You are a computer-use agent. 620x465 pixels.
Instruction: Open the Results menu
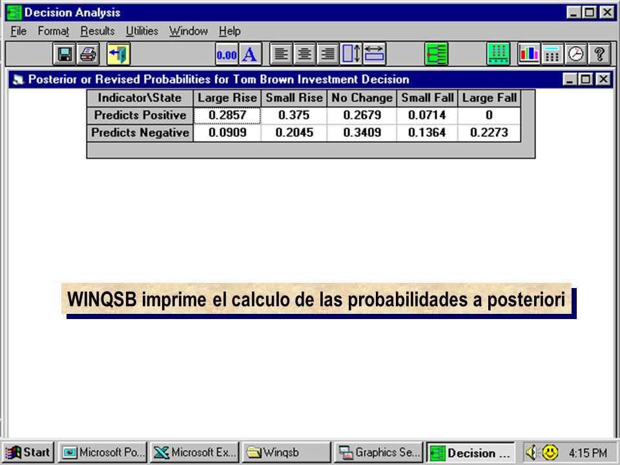point(98,31)
